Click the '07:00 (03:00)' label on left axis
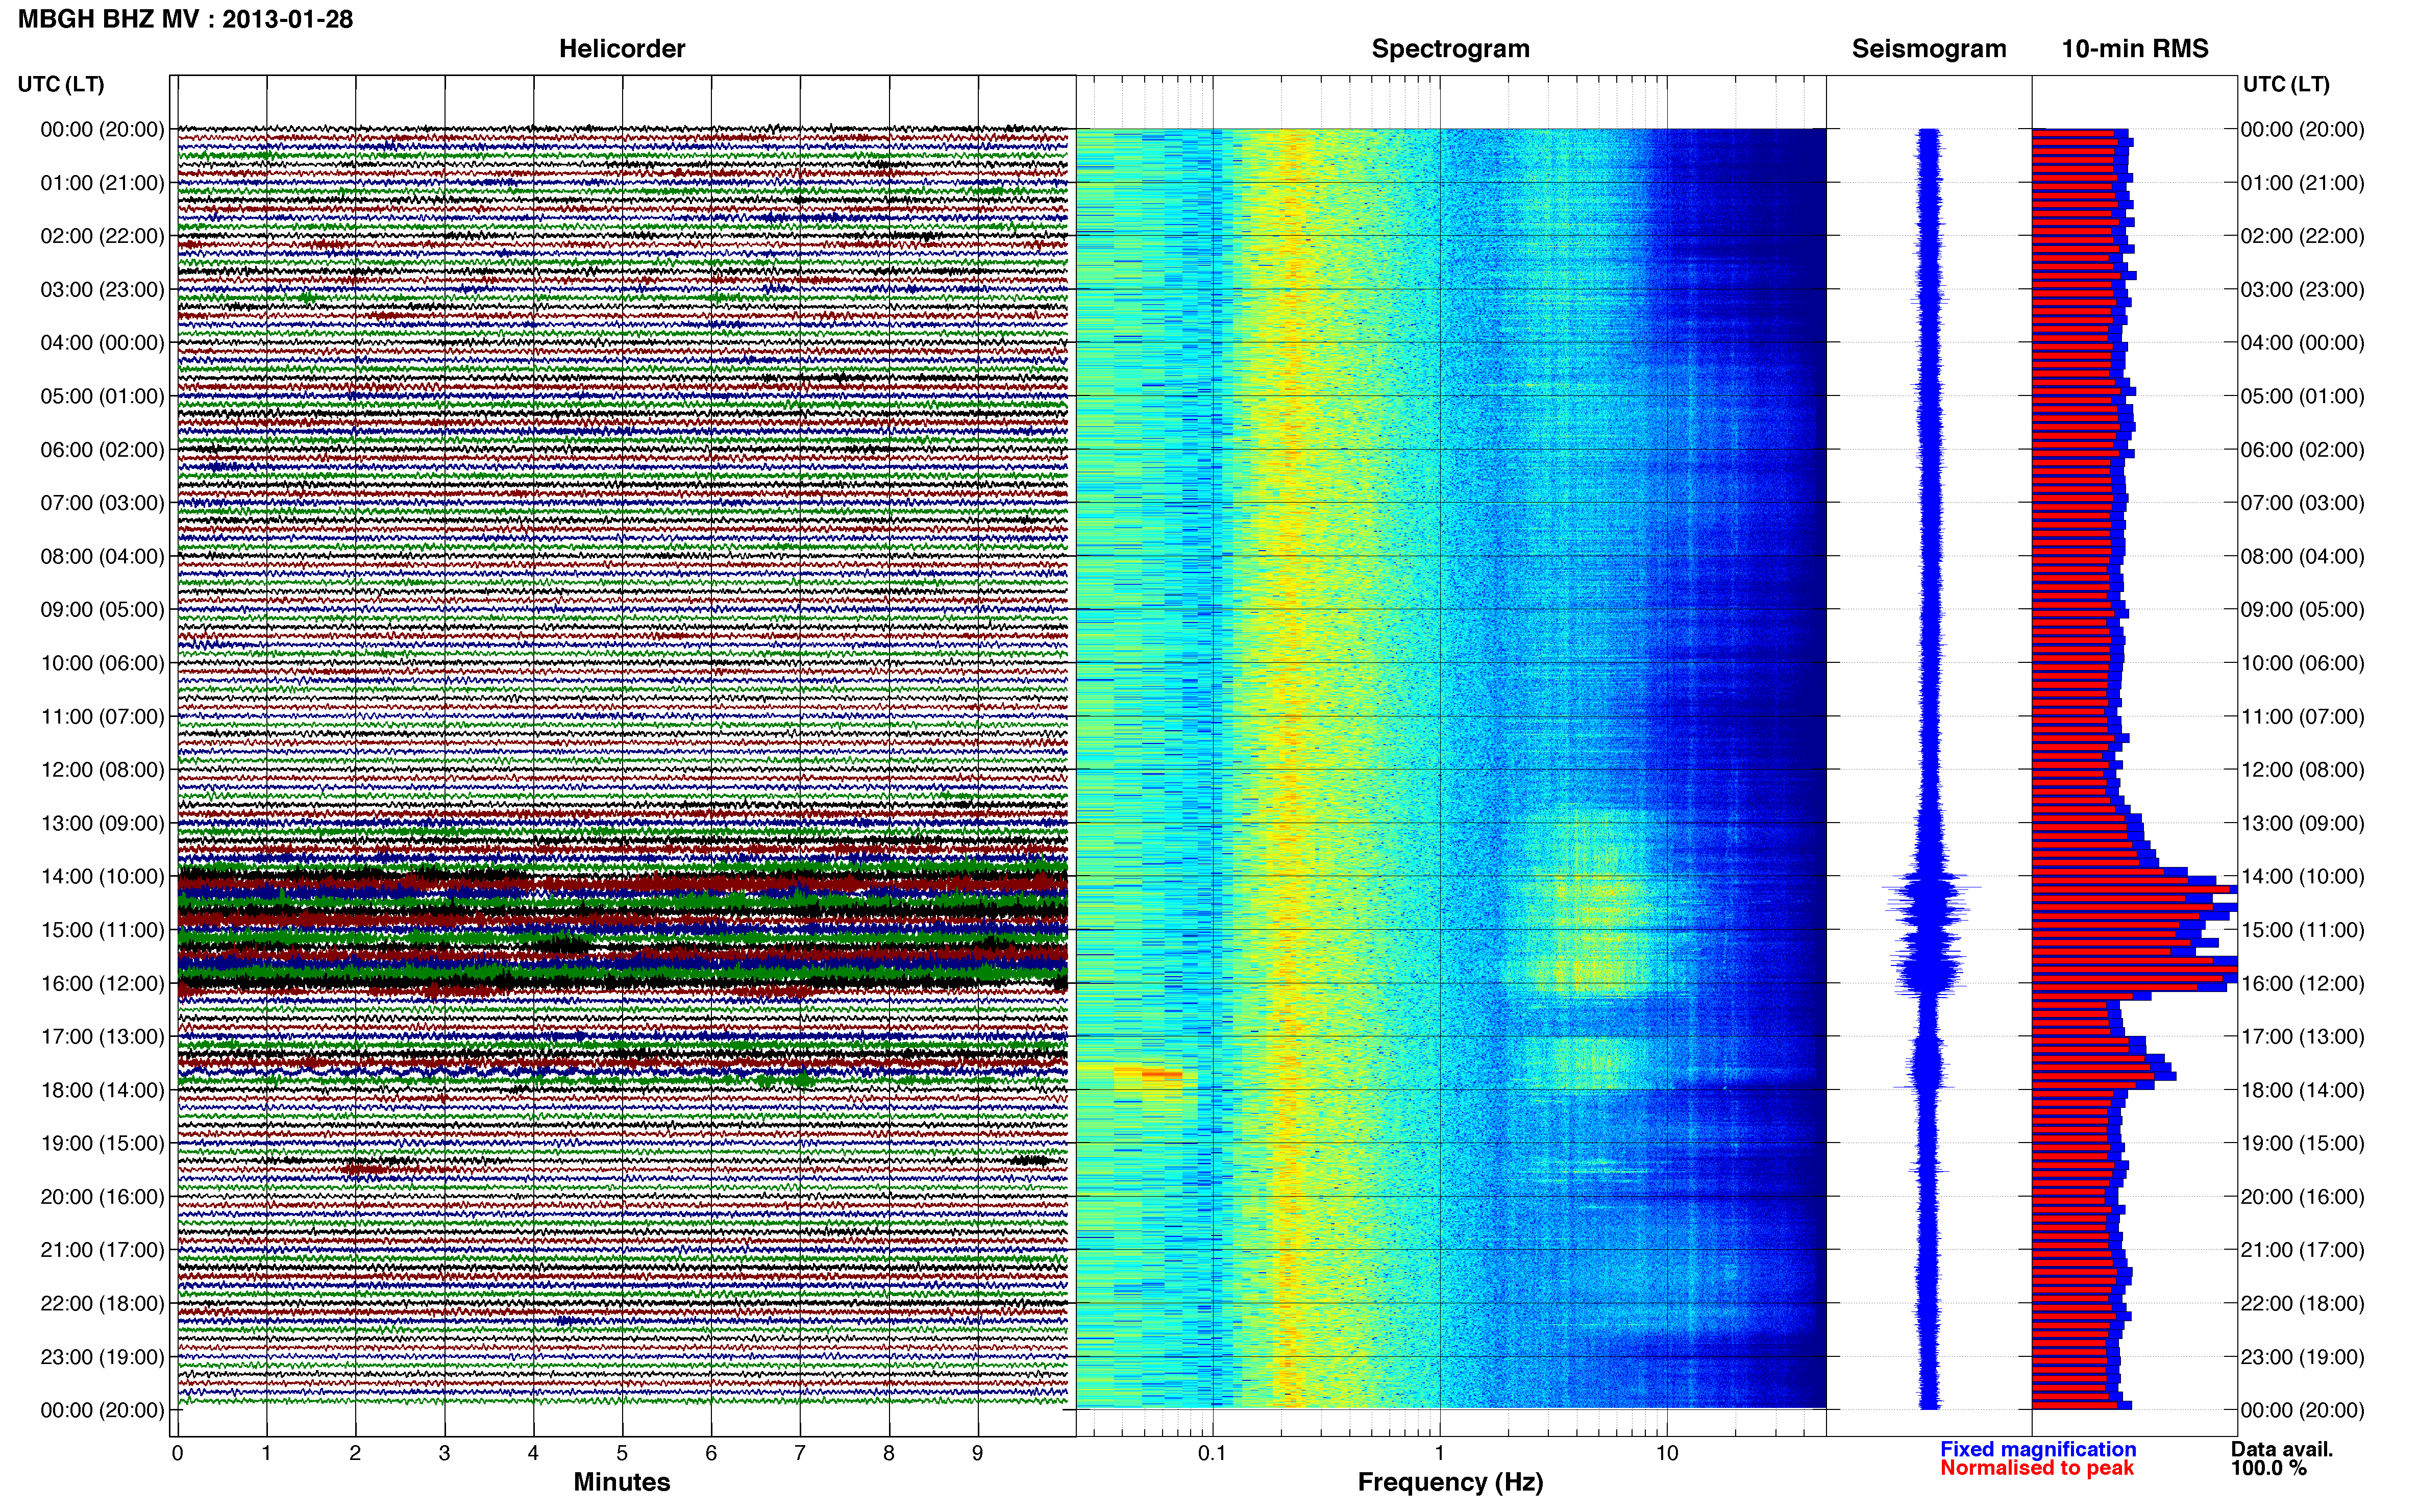The image size is (2419, 1512). point(102,503)
